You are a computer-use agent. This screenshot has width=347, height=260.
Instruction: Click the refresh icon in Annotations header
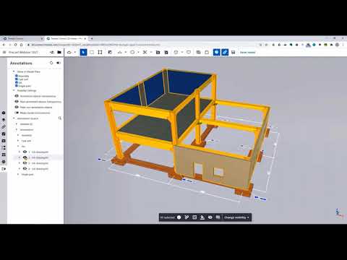pyautogui.click(x=51, y=63)
